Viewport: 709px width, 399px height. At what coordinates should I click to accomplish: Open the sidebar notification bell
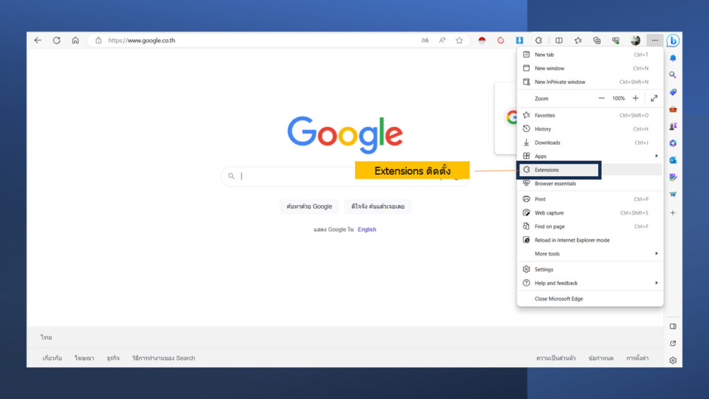[x=673, y=58]
